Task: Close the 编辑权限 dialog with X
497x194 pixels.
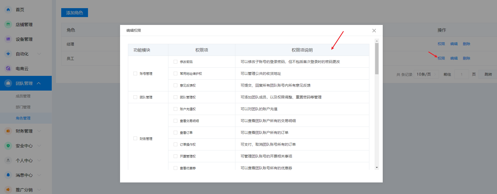Action: coord(374,31)
